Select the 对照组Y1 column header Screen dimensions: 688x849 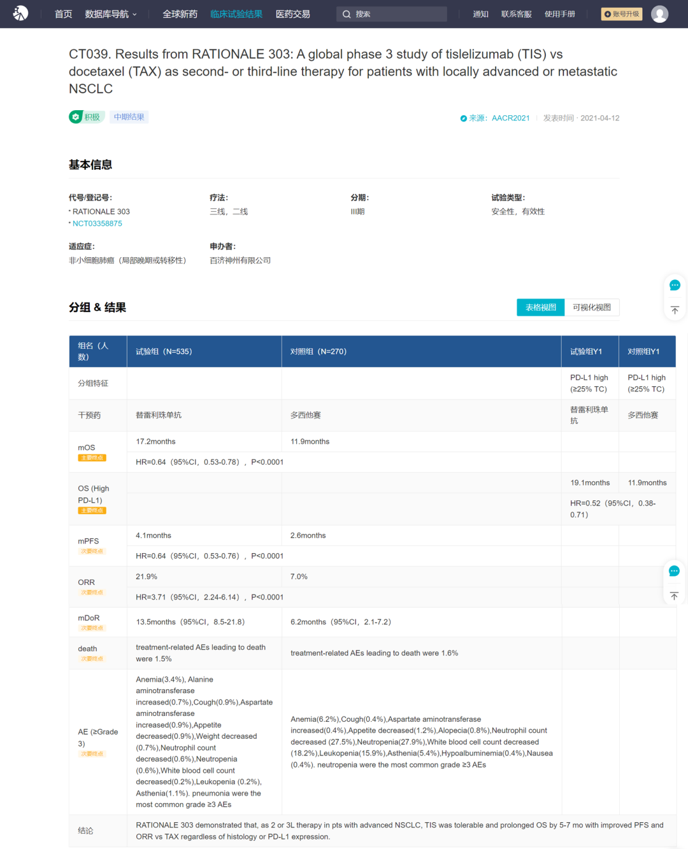(x=647, y=351)
